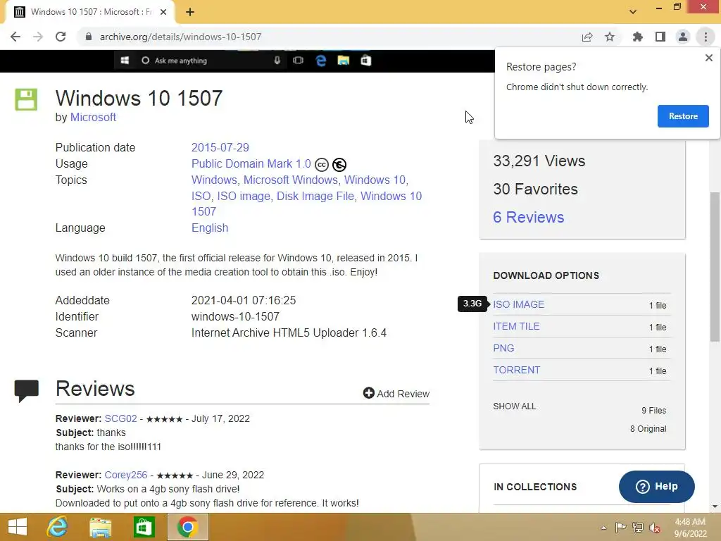Open the English language link
Image resolution: width=721 pixels, height=541 pixels.
pos(210,228)
